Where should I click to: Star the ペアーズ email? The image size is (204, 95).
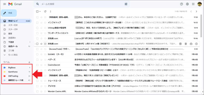pos(41,60)
